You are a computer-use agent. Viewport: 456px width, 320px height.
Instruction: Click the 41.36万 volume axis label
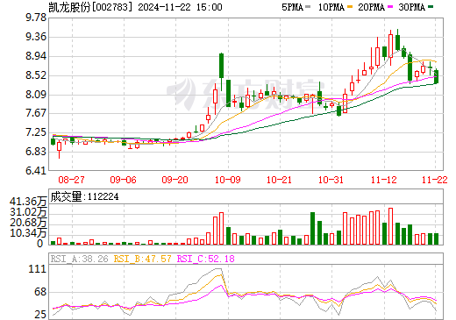pyautogui.click(x=28, y=202)
